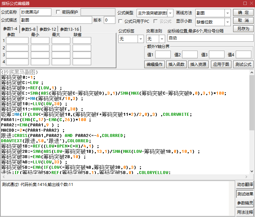The height and width of the screenshot is (217, 255).
Task: Maximize the formula editor window
Action: click(x=245, y=3)
